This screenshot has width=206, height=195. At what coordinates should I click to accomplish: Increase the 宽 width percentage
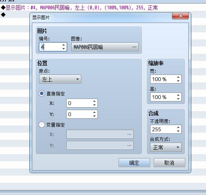pyautogui.click(x=178, y=77)
